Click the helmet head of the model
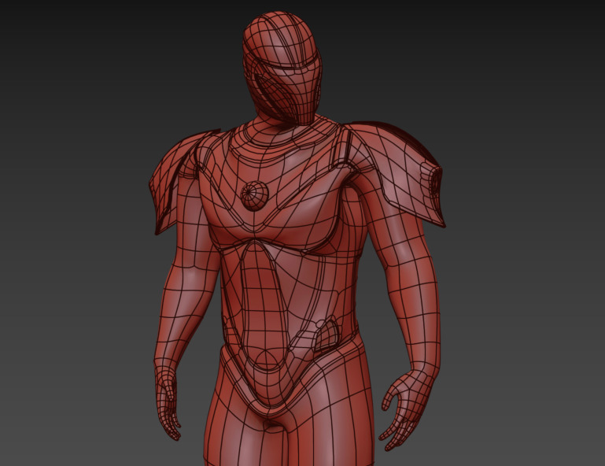 point(282,68)
